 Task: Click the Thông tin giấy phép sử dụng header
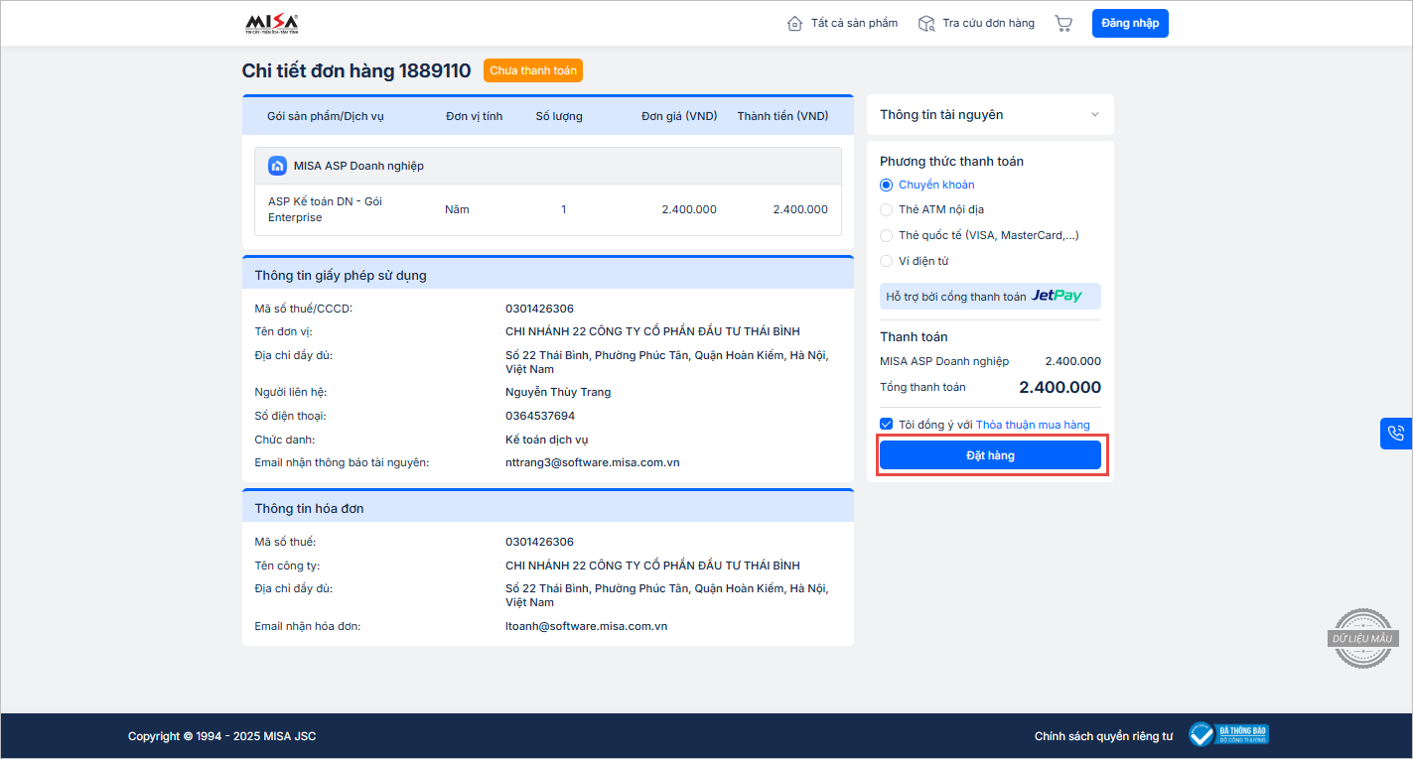[x=548, y=274]
